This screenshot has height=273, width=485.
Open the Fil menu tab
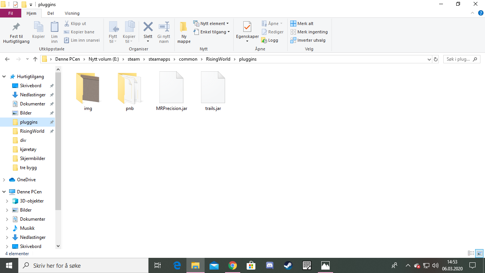point(11,13)
